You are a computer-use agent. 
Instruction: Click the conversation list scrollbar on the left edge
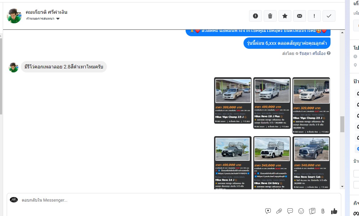coord(1,76)
